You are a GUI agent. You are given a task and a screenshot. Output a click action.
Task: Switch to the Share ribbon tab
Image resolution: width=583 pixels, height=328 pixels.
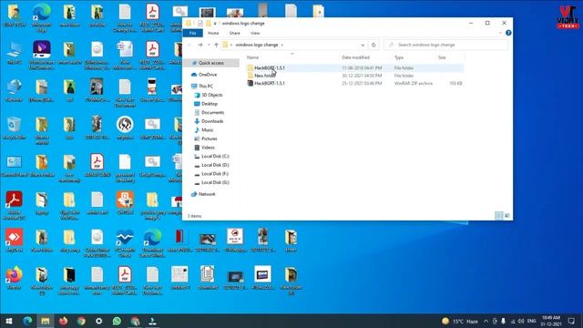(x=235, y=33)
